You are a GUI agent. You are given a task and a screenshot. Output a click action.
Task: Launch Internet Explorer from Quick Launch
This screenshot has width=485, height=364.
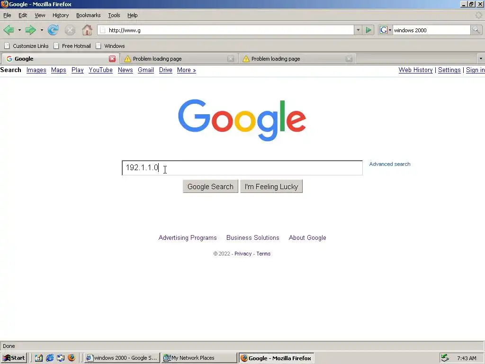pos(49,358)
